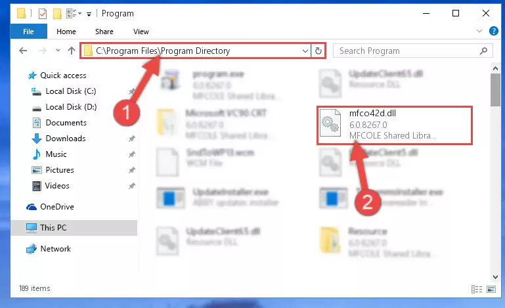Switch to Large icons view icon
The width and height of the screenshot is (505, 308).
pos(491,289)
